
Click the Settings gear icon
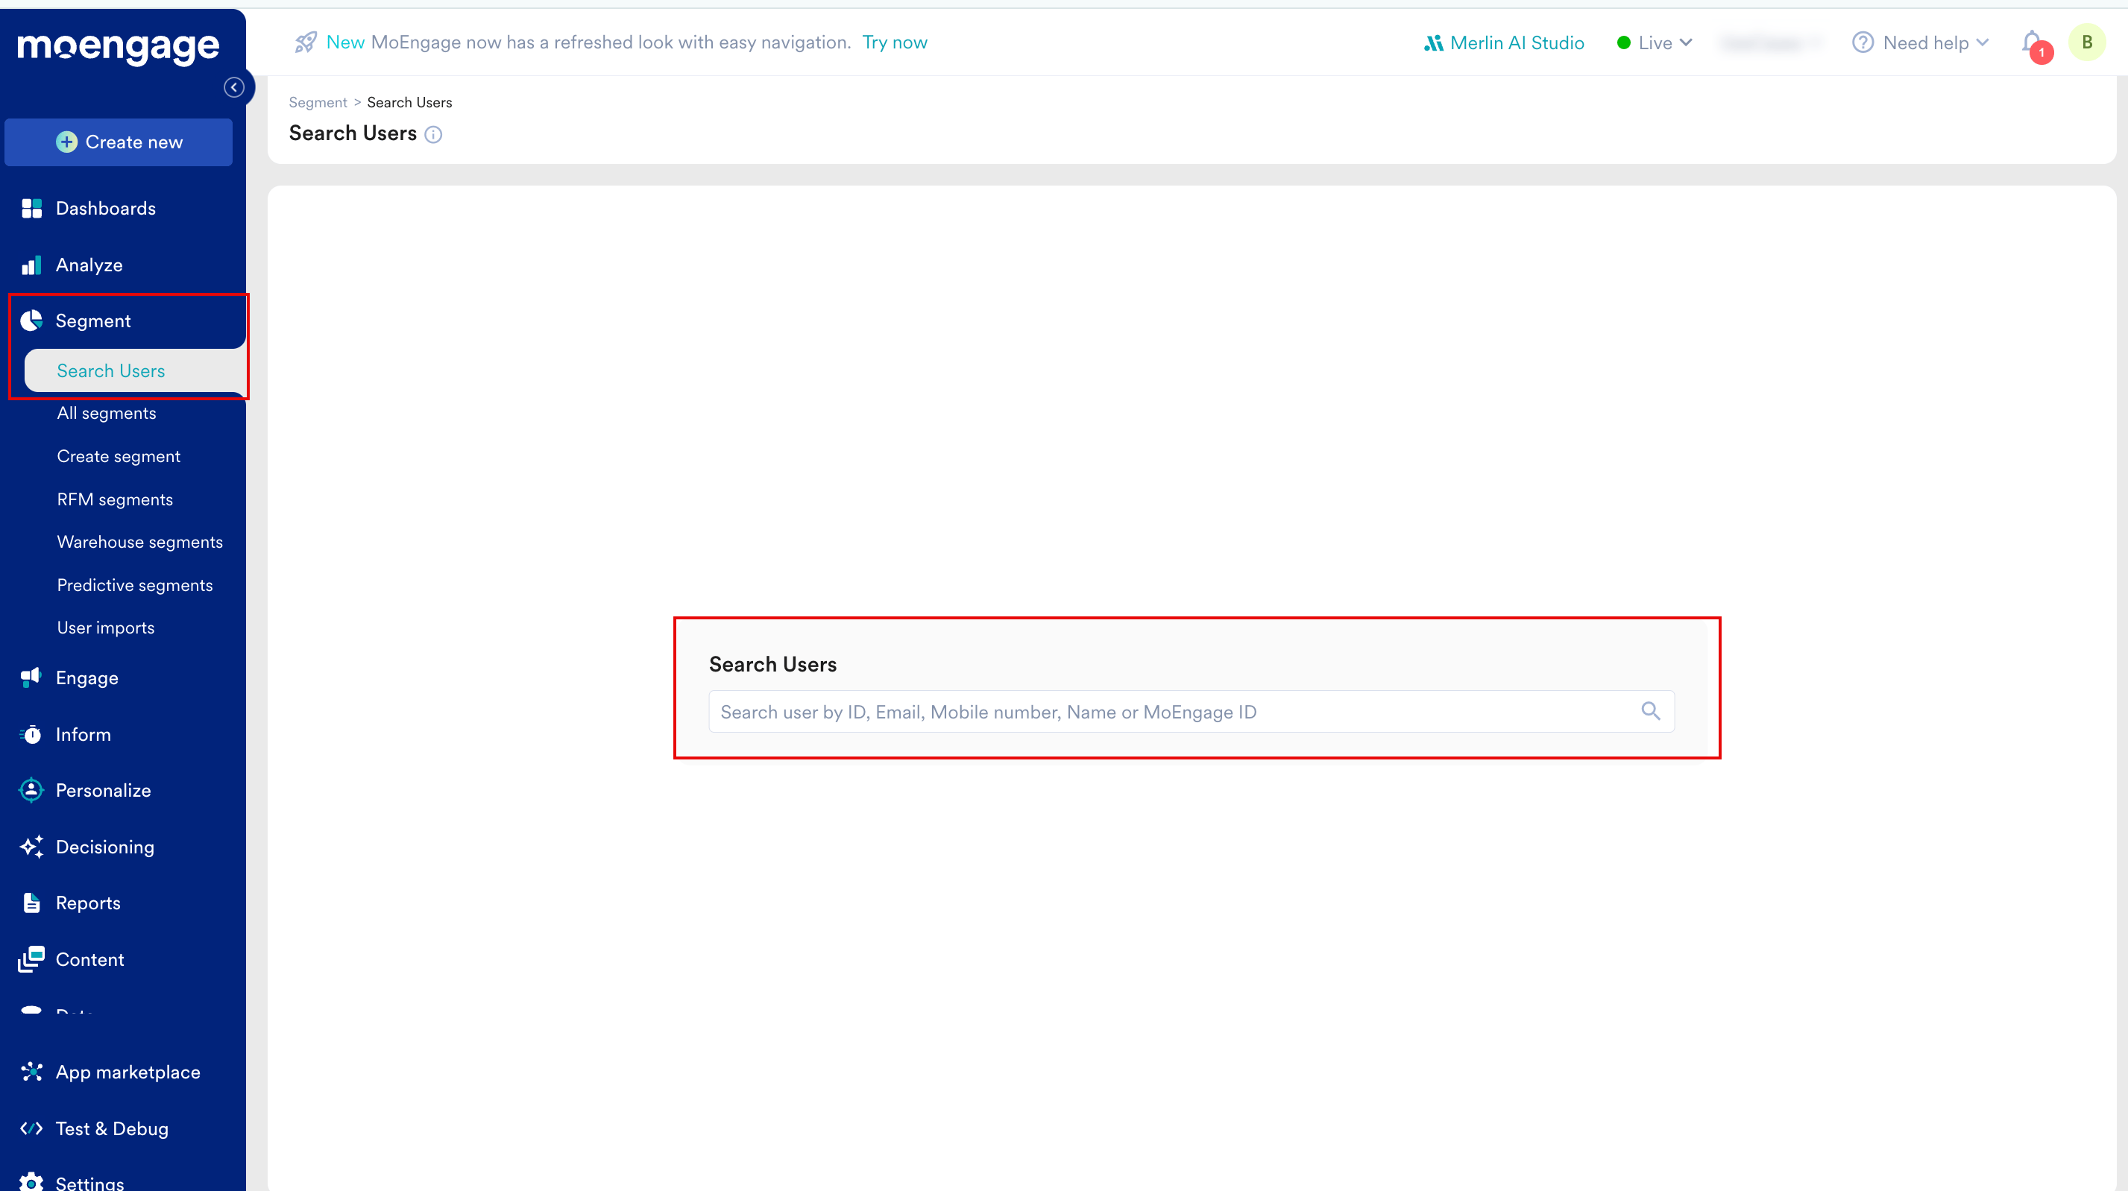31,1182
